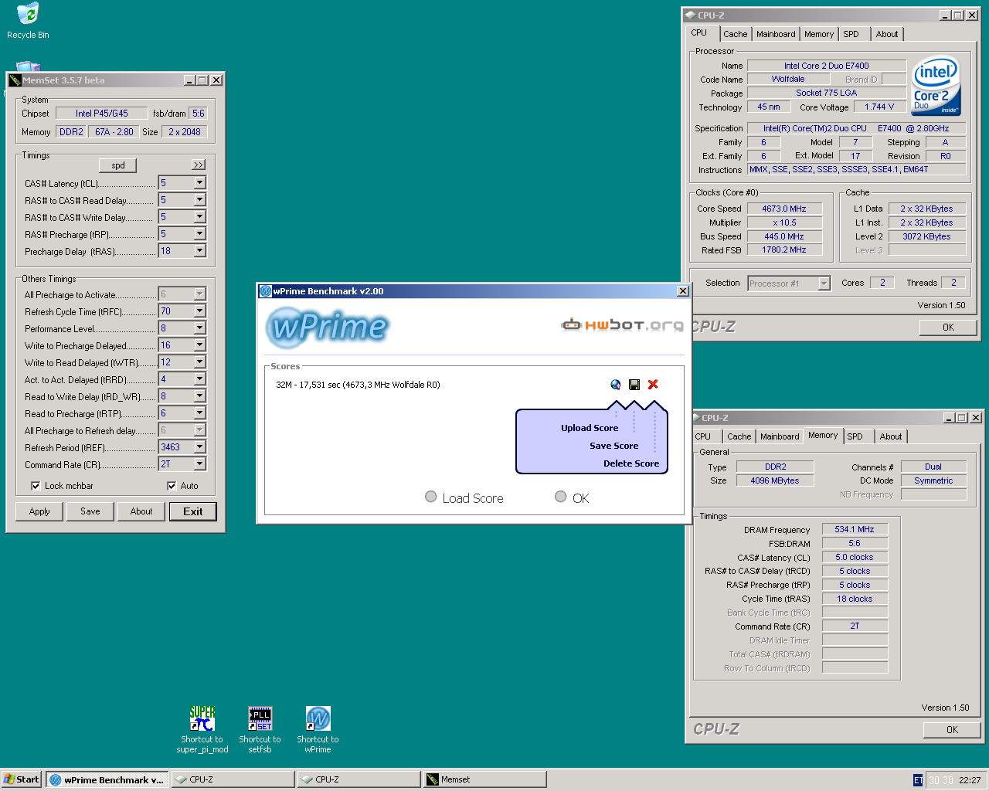
Task: Open the Refresh Cycle Time (tRFC) dropdown
Action: 199,311
